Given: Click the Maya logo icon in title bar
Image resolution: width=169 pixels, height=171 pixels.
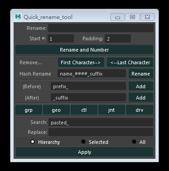Looking at the screenshot, I should pos(18,17).
